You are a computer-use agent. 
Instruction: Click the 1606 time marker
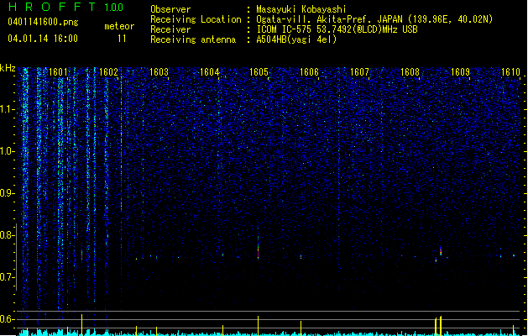pos(309,72)
